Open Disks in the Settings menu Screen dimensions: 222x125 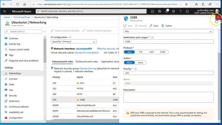[x=11, y=84]
